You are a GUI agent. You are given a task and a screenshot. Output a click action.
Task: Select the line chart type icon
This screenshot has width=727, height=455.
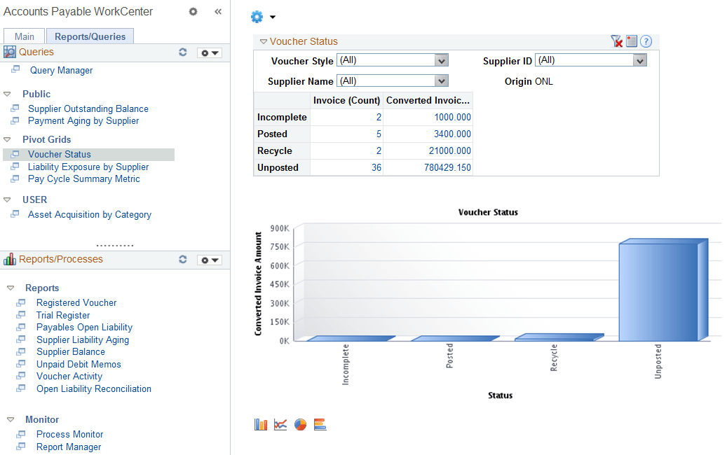coord(280,424)
